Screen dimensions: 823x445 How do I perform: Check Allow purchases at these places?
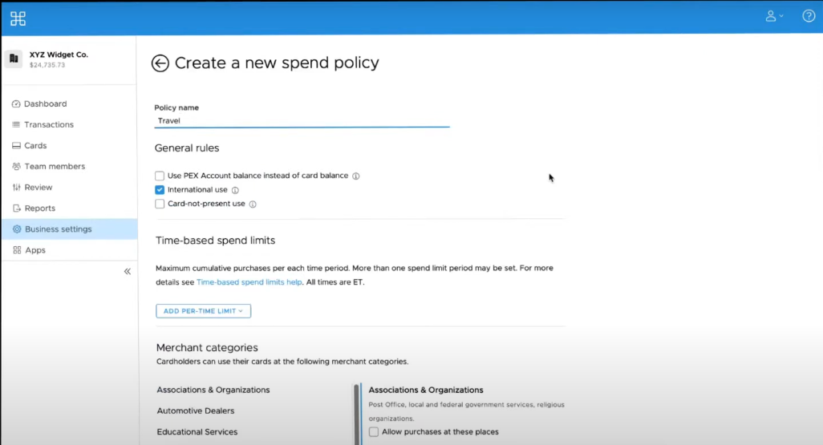point(374,432)
